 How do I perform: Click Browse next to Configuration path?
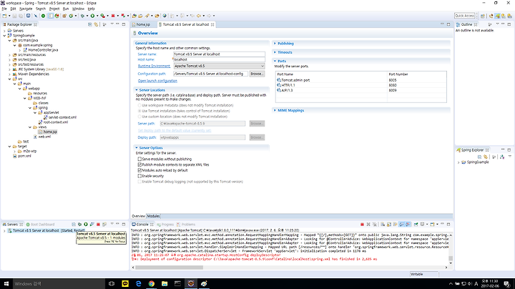pyautogui.click(x=257, y=74)
